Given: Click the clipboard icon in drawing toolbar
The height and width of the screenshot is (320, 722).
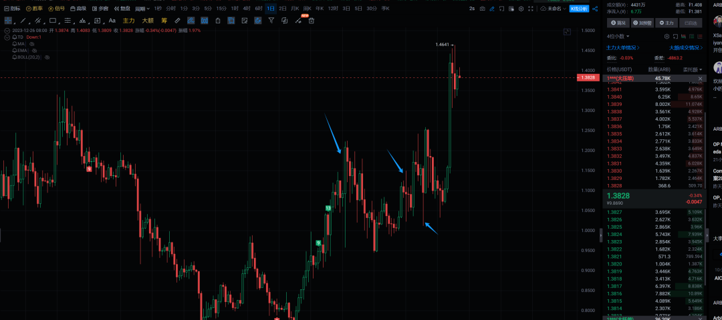Looking at the screenshot, I should [x=218, y=21].
